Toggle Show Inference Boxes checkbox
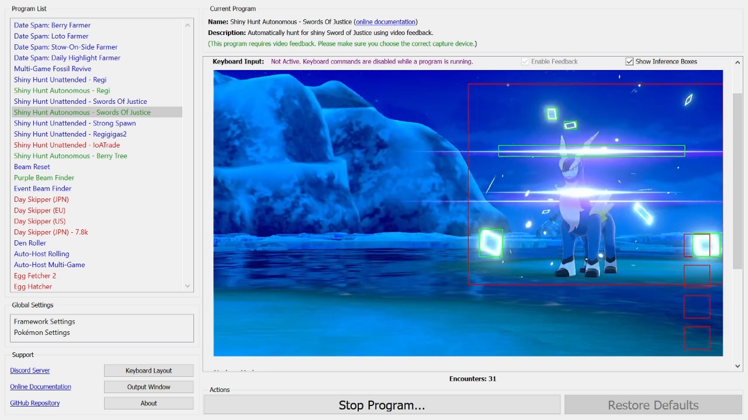Viewport: 748px width, 420px height. click(x=629, y=61)
